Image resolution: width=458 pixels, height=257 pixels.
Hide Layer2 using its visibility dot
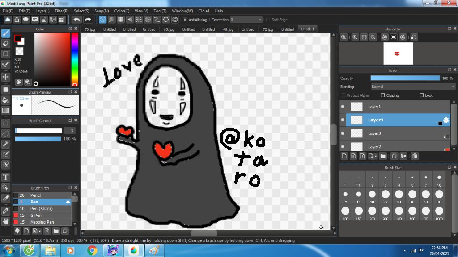[343, 146]
